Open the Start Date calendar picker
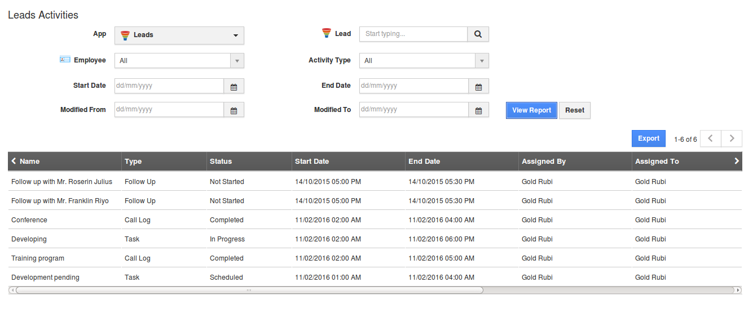Viewport: 744px width, 309px height. pos(234,86)
